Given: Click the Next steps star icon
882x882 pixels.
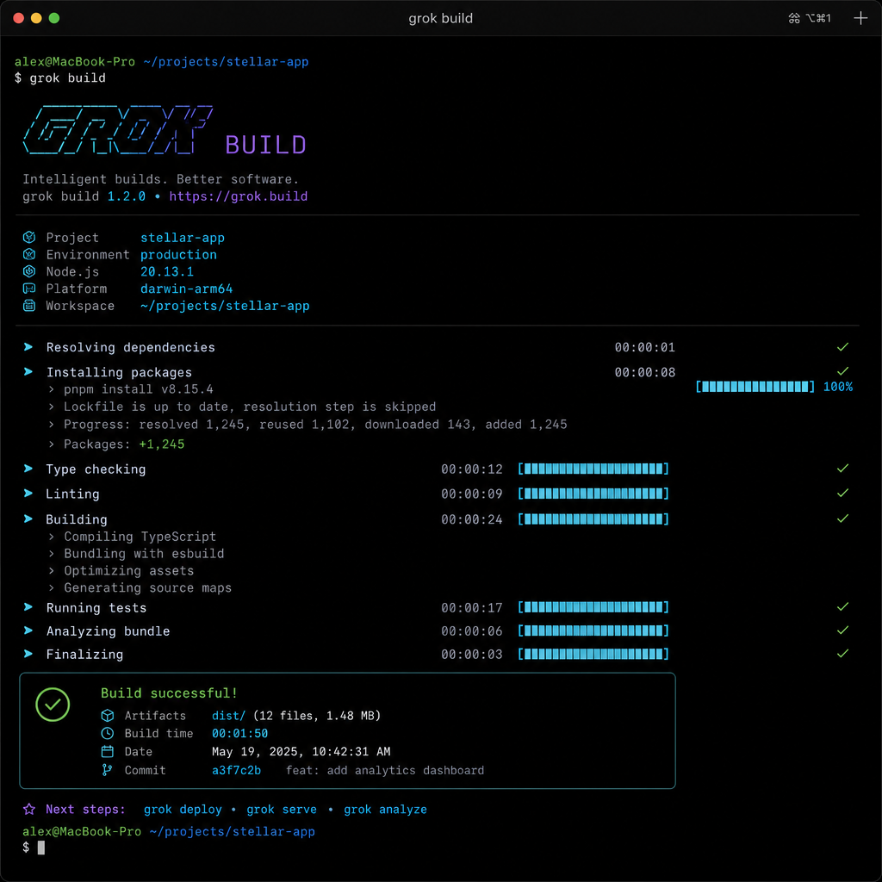Looking at the screenshot, I should click(29, 809).
